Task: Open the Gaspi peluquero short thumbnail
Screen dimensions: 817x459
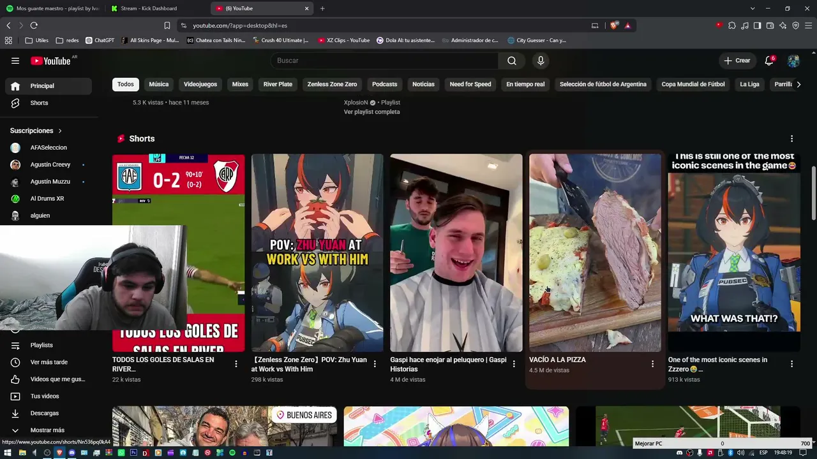Action: point(456,253)
